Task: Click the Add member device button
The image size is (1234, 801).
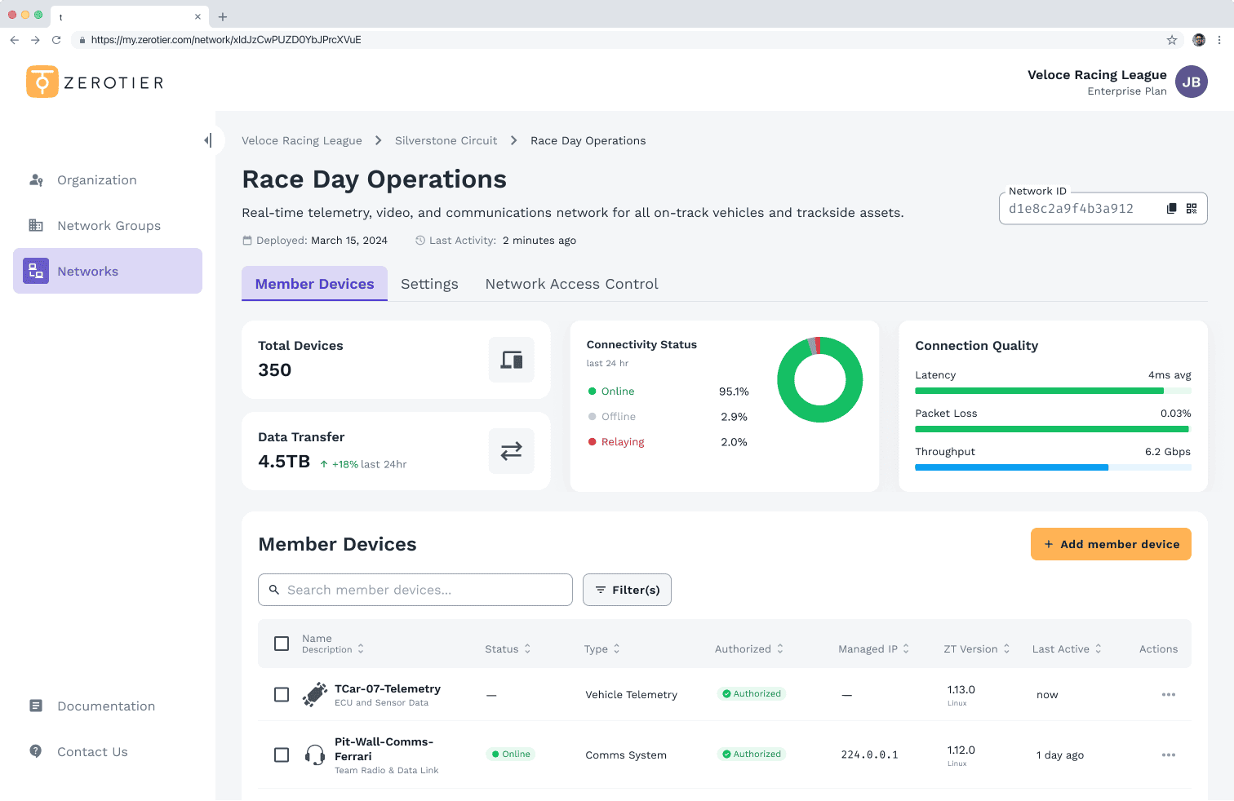Action: (1110, 544)
